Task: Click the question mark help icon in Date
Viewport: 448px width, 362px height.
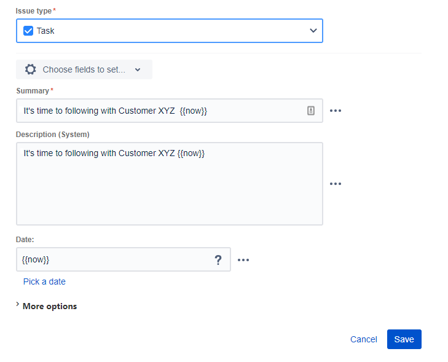Action: [218, 260]
